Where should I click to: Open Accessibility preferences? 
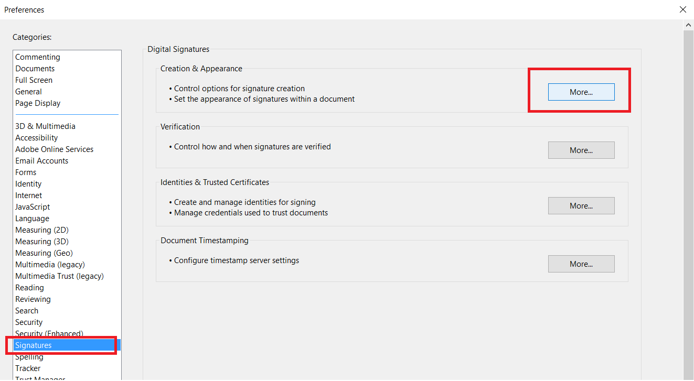[37, 138]
